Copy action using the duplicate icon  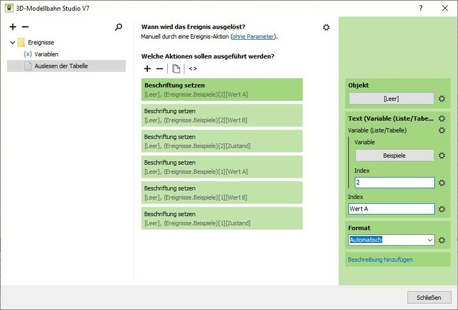176,69
